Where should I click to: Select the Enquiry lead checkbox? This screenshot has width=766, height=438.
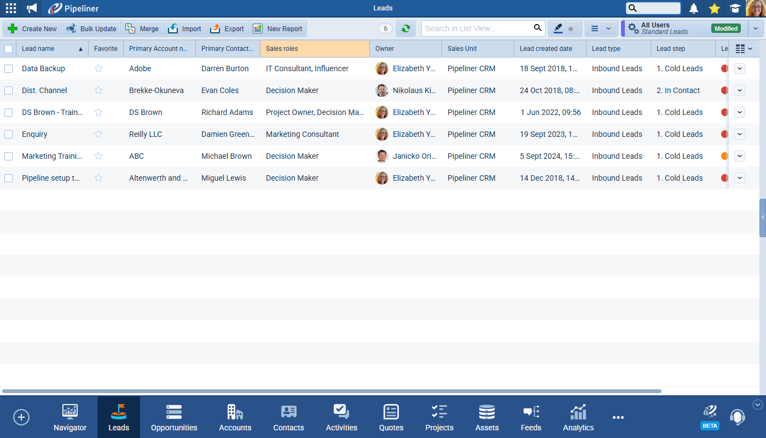(x=8, y=134)
